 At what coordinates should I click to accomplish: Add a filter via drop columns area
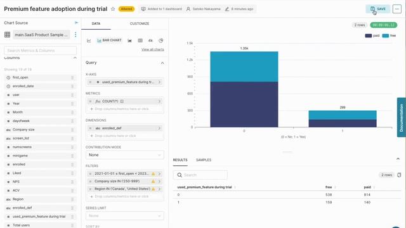point(124,196)
